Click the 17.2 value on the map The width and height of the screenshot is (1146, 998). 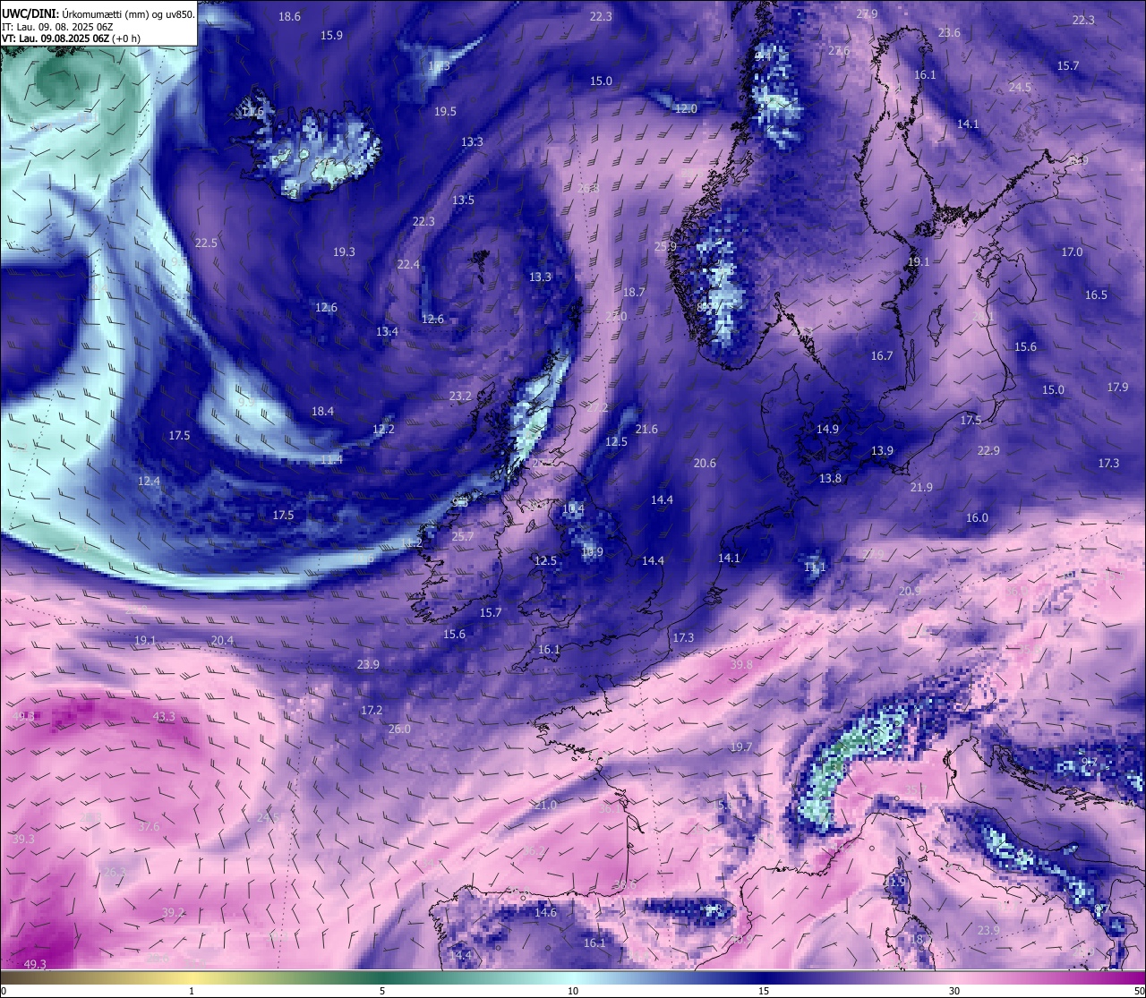[x=372, y=710]
